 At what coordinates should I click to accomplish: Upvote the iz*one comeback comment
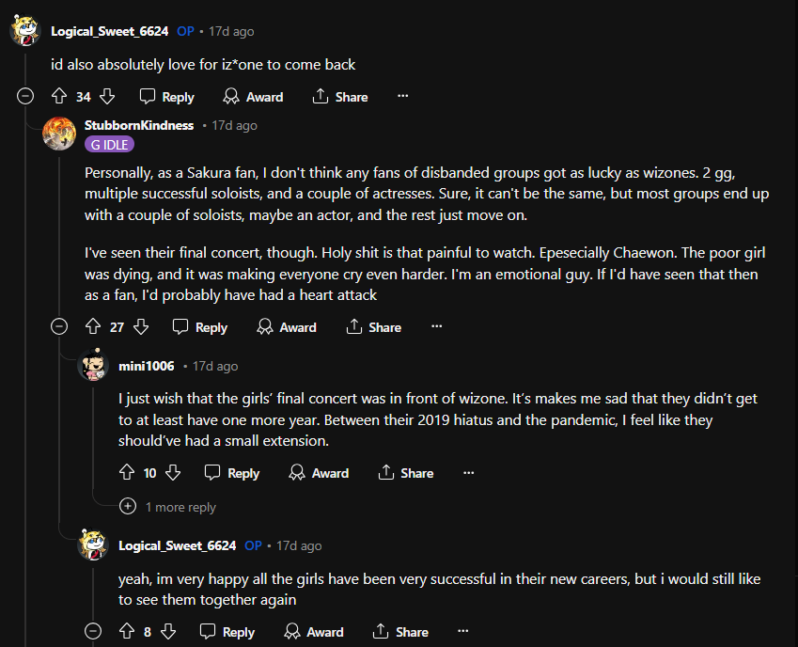(58, 97)
